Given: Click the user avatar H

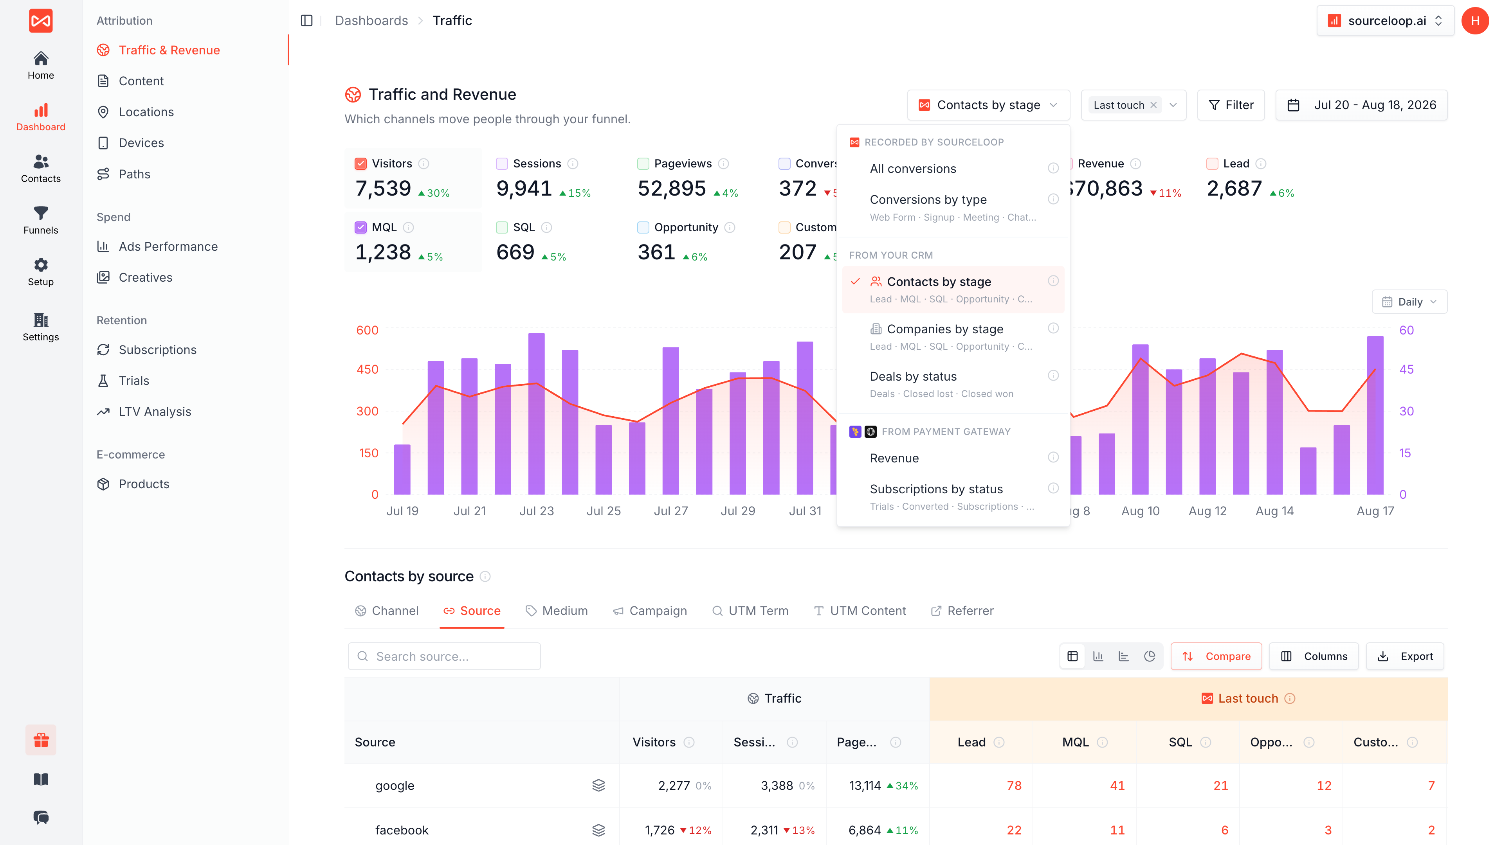Looking at the screenshot, I should [1475, 20].
